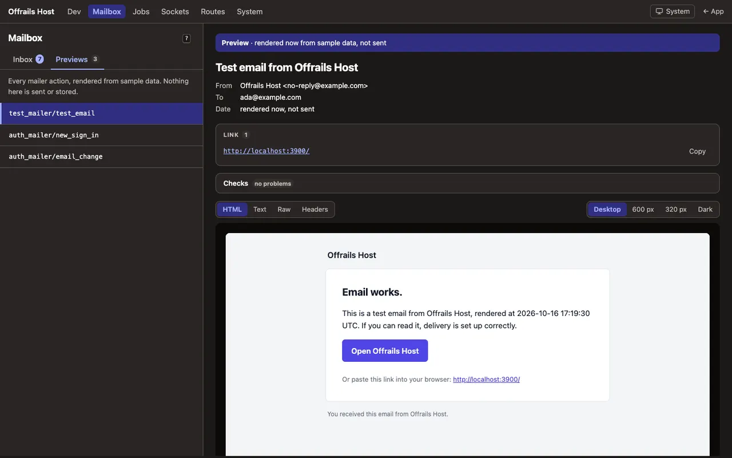Switch to the Previews tab
732x458 pixels.
click(77, 60)
